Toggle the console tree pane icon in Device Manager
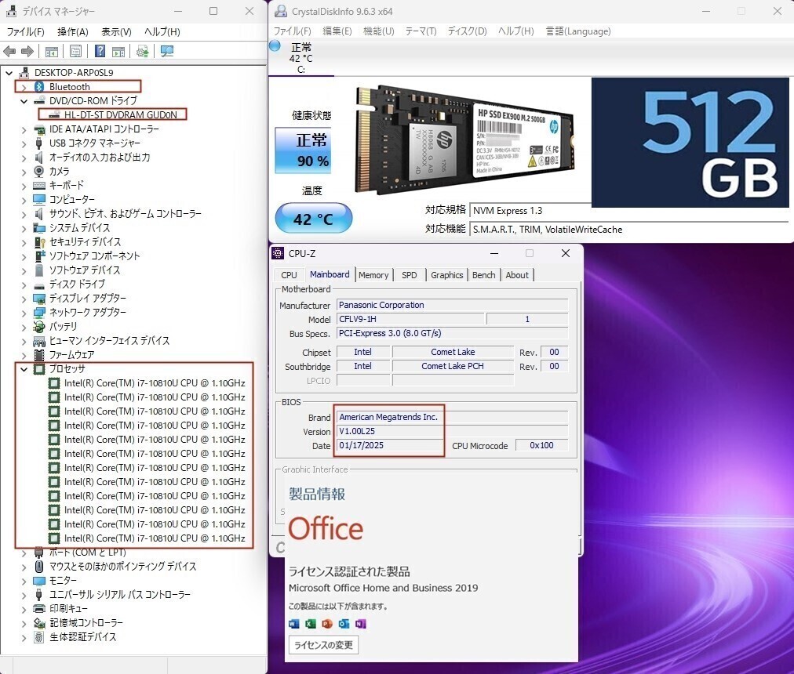This screenshot has width=794, height=674. (x=52, y=51)
